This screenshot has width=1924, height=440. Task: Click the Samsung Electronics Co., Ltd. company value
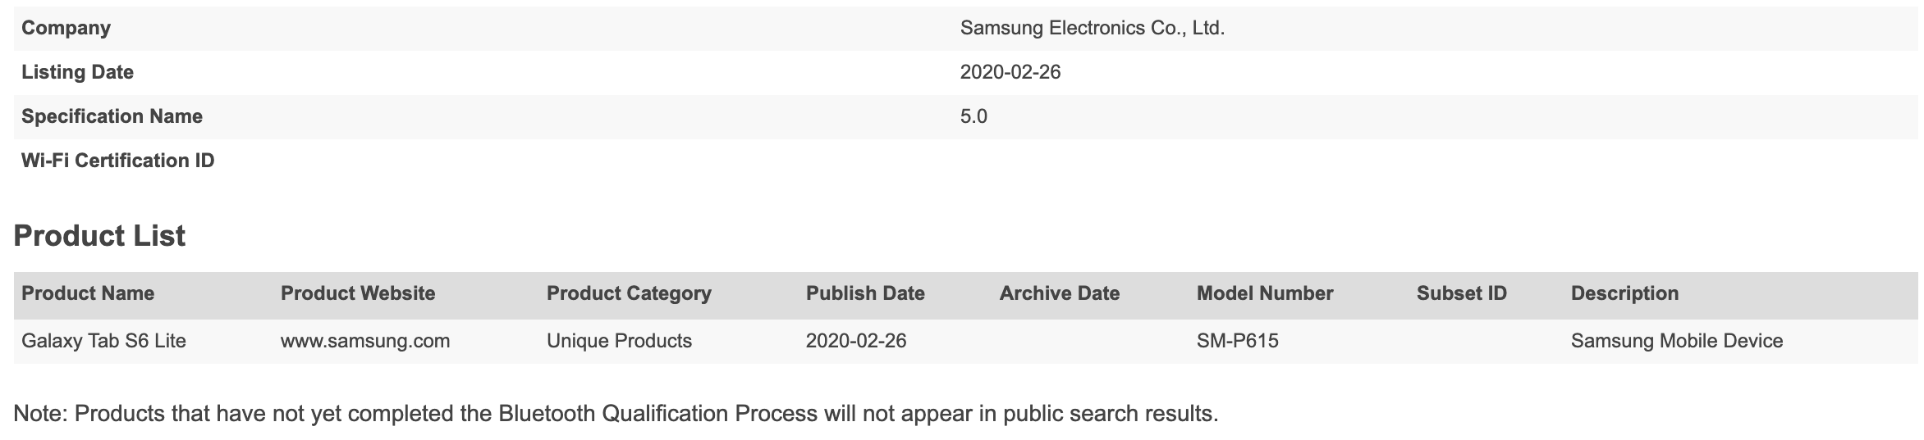[1092, 28]
